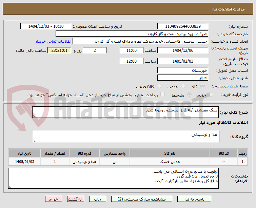Click the delivery province field خوزستان
The image size is (256, 208).
pyautogui.click(x=183, y=70)
